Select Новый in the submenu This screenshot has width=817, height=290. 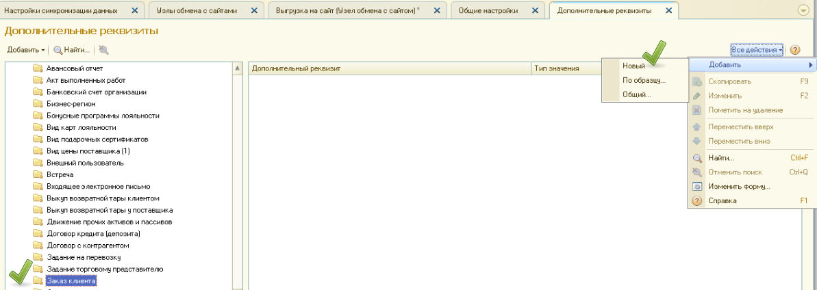tap(633, 66)
